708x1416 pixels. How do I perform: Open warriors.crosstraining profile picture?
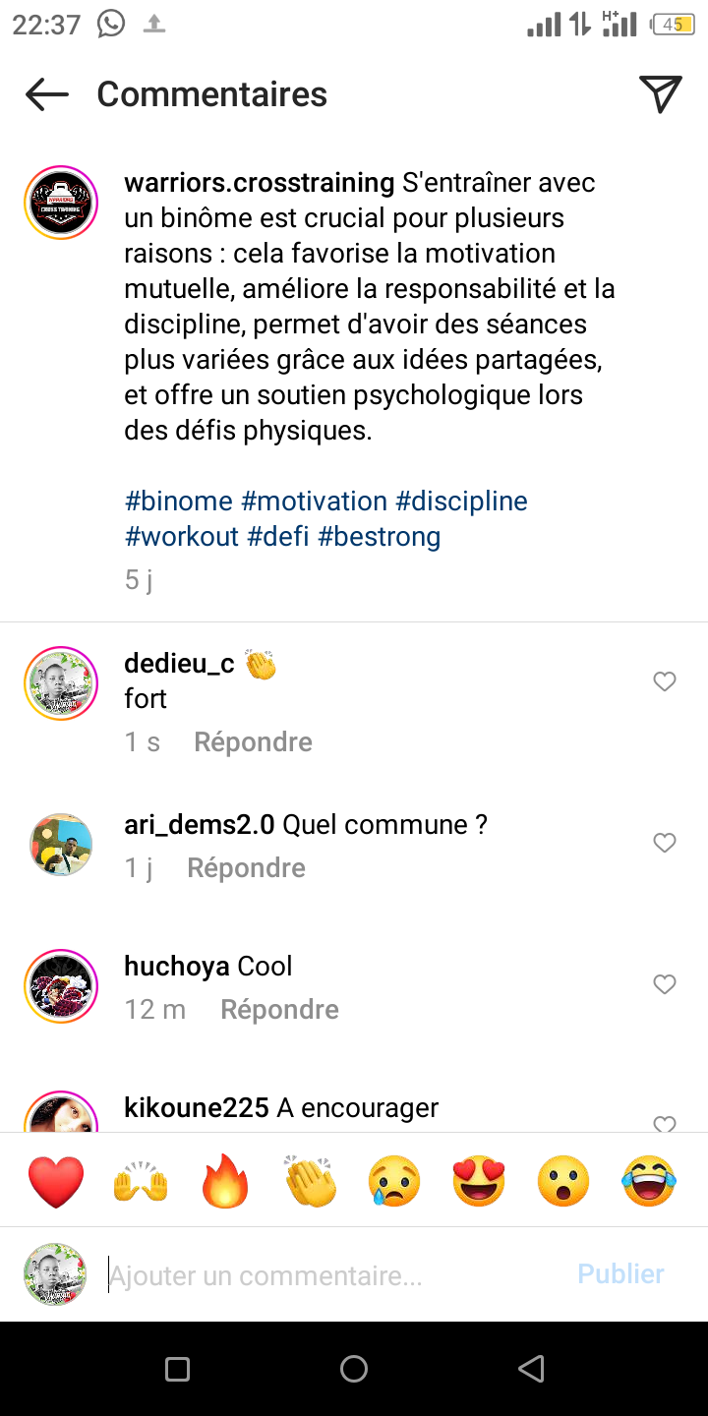point(61,203)
